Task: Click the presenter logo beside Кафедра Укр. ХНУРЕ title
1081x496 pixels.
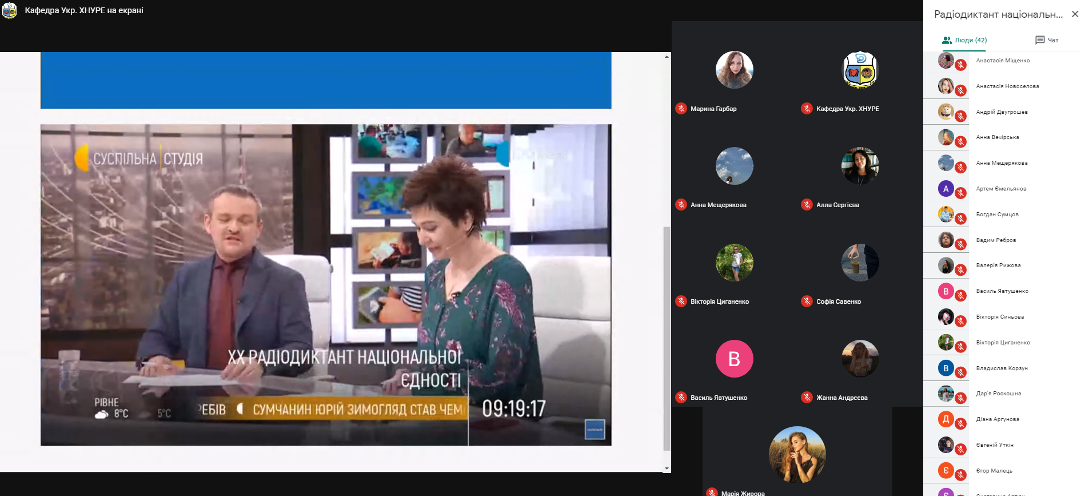Action: click(x=10, y=10)
